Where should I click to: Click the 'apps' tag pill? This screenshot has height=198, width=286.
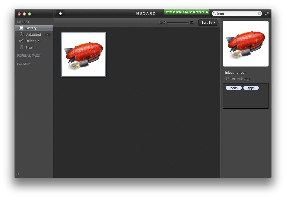251,88
